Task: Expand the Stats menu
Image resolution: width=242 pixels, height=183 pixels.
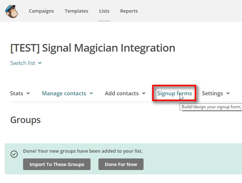Action: [x=17, y=93]
